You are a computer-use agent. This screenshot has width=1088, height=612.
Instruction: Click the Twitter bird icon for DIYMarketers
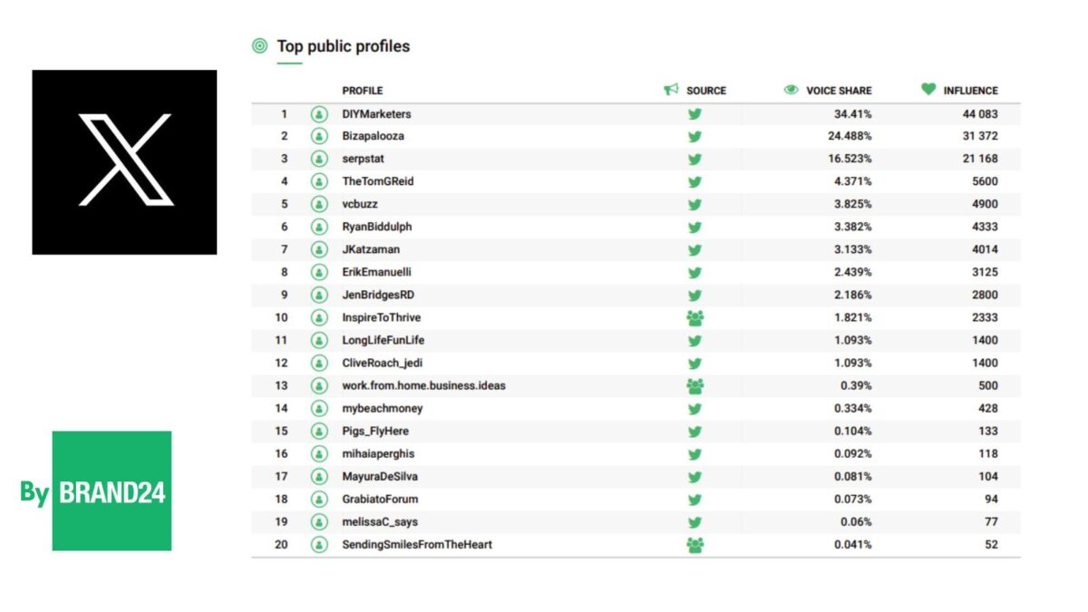click(x=695, y=114)
